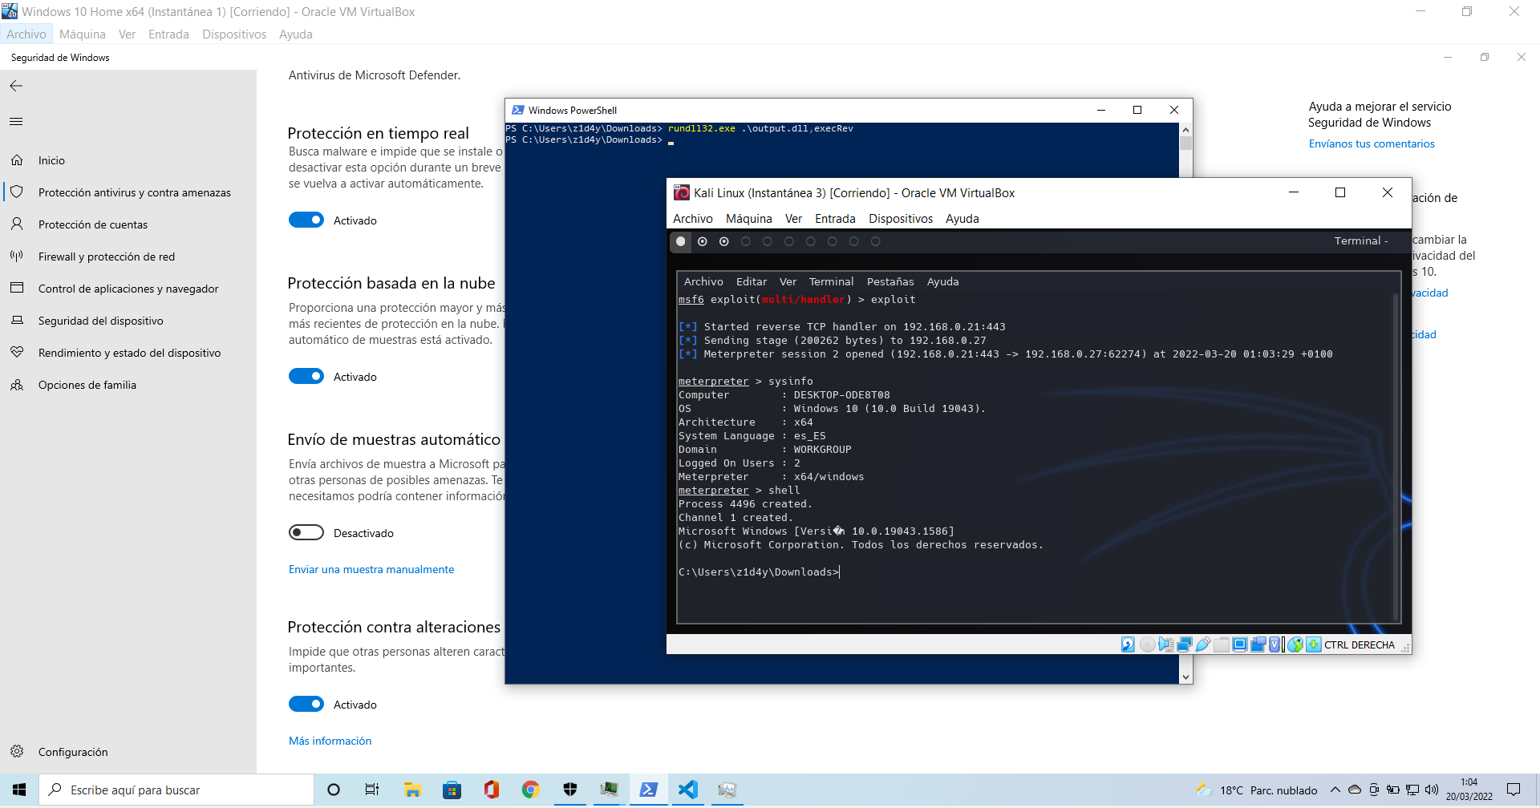1540x808 pixels.
Task: Click the recording icon in Kali VM status bar
Action: click(1258, 644)
